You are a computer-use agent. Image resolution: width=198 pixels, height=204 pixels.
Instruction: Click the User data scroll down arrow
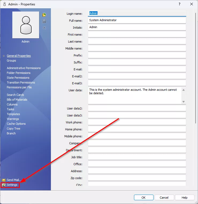(x=184, y=102)
